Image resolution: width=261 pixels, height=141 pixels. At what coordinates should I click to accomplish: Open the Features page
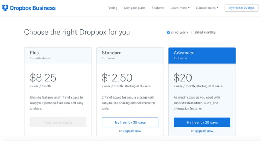[x=158, y=8]
